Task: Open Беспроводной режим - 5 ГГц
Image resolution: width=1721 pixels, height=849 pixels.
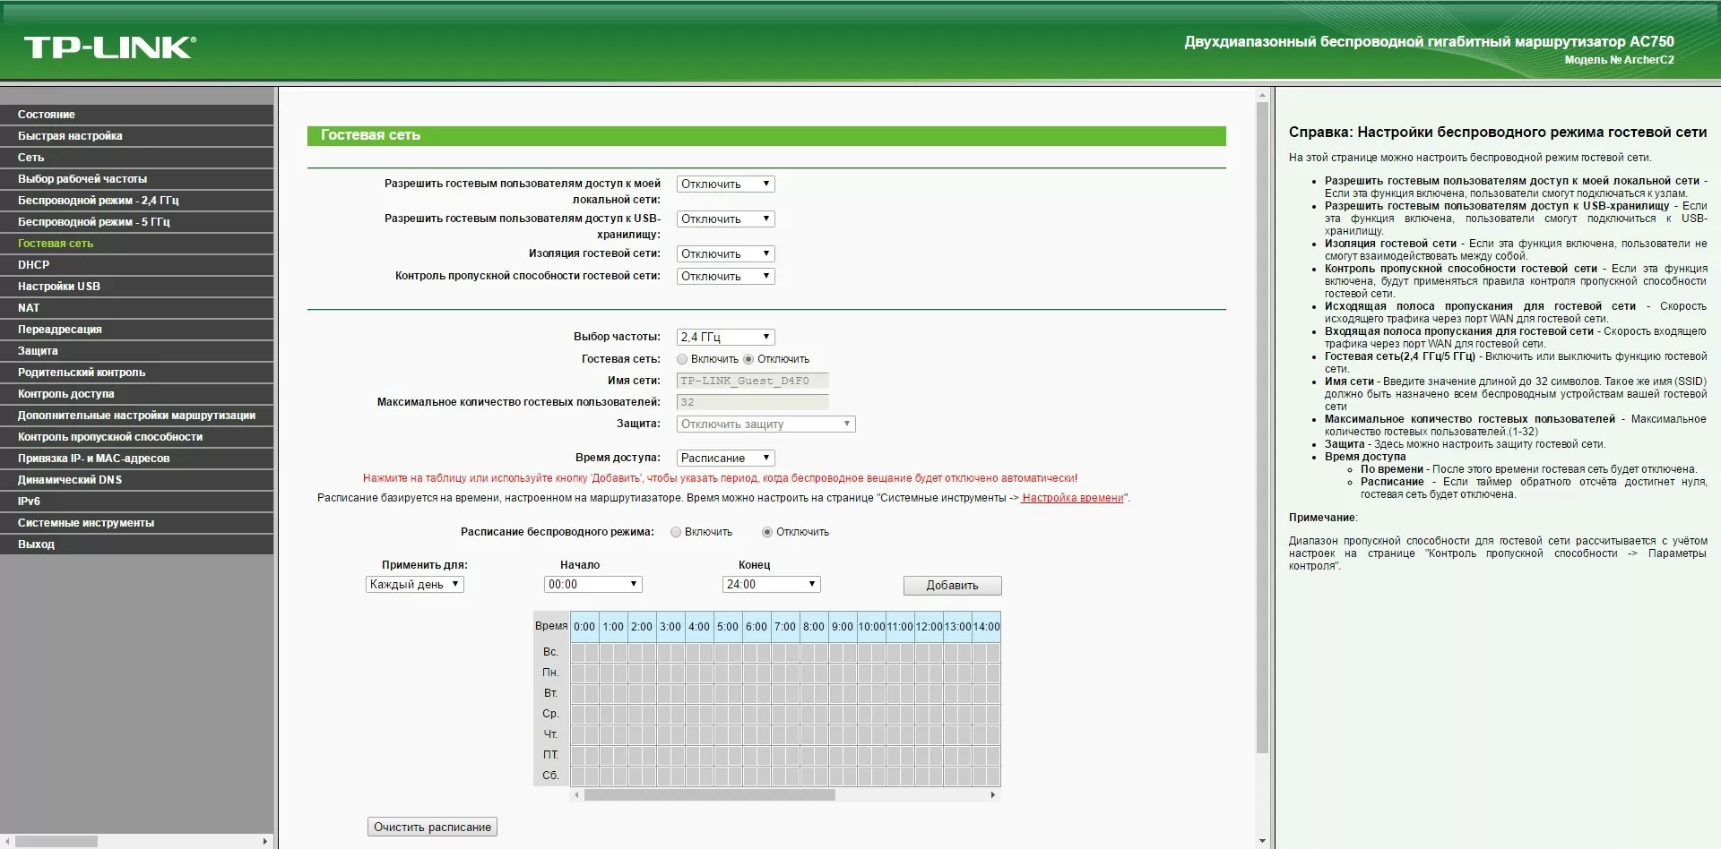Action: [x=136, y=222]
